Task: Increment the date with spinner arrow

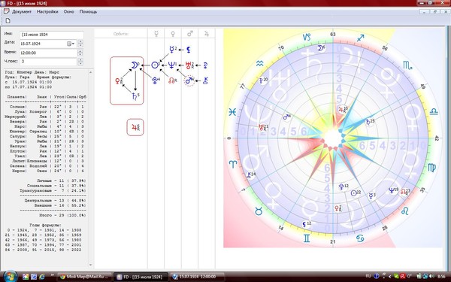Action: click(x=80, y=42)
